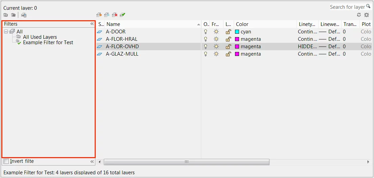Open magenta color swatch for A-FLOR-OVHD

coord(237,47)
